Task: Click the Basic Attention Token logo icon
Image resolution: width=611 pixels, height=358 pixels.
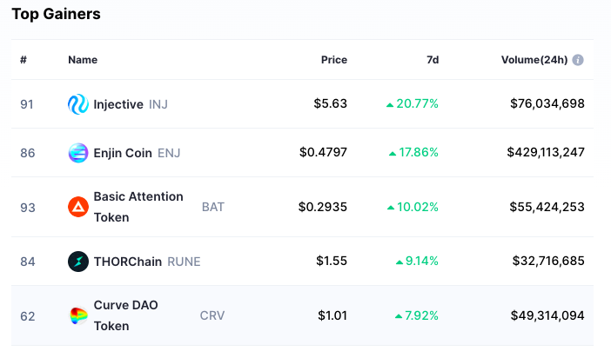Action: [x=78, y=207]
